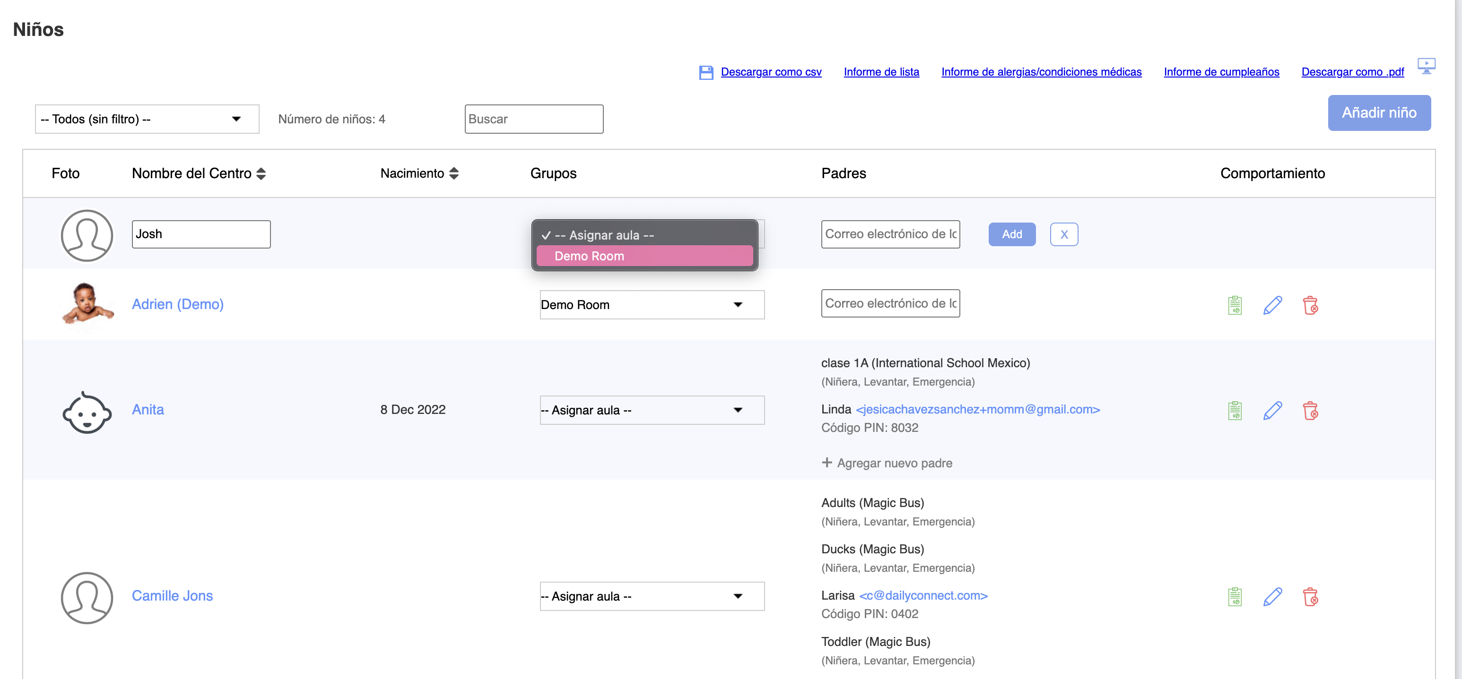Click the red delete icon for Anita
The height and width of the screenshot is (679, 1462).
[1310, 410]
